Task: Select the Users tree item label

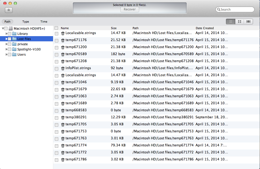Action: (22, 55)
